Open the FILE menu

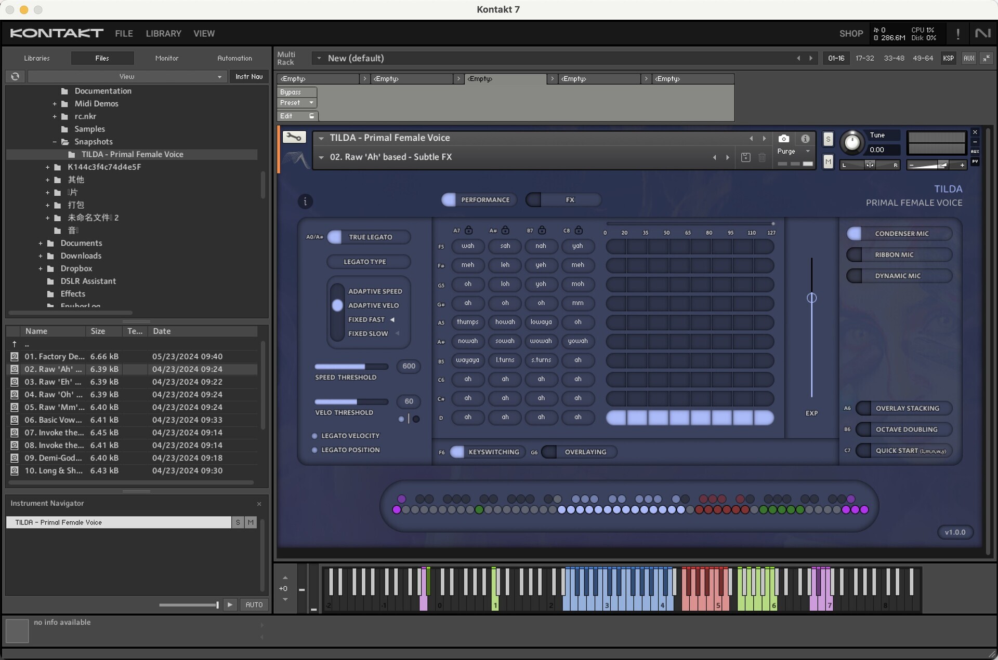(x=124, y=33)
